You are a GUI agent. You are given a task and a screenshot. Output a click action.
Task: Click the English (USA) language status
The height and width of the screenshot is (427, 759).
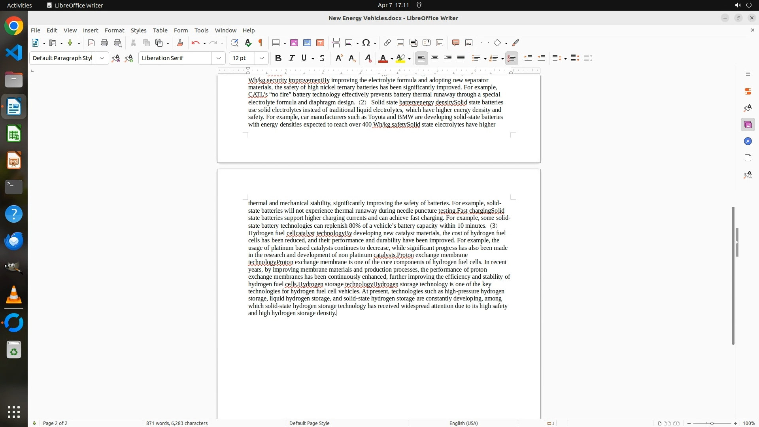click(x=463, y=423)
